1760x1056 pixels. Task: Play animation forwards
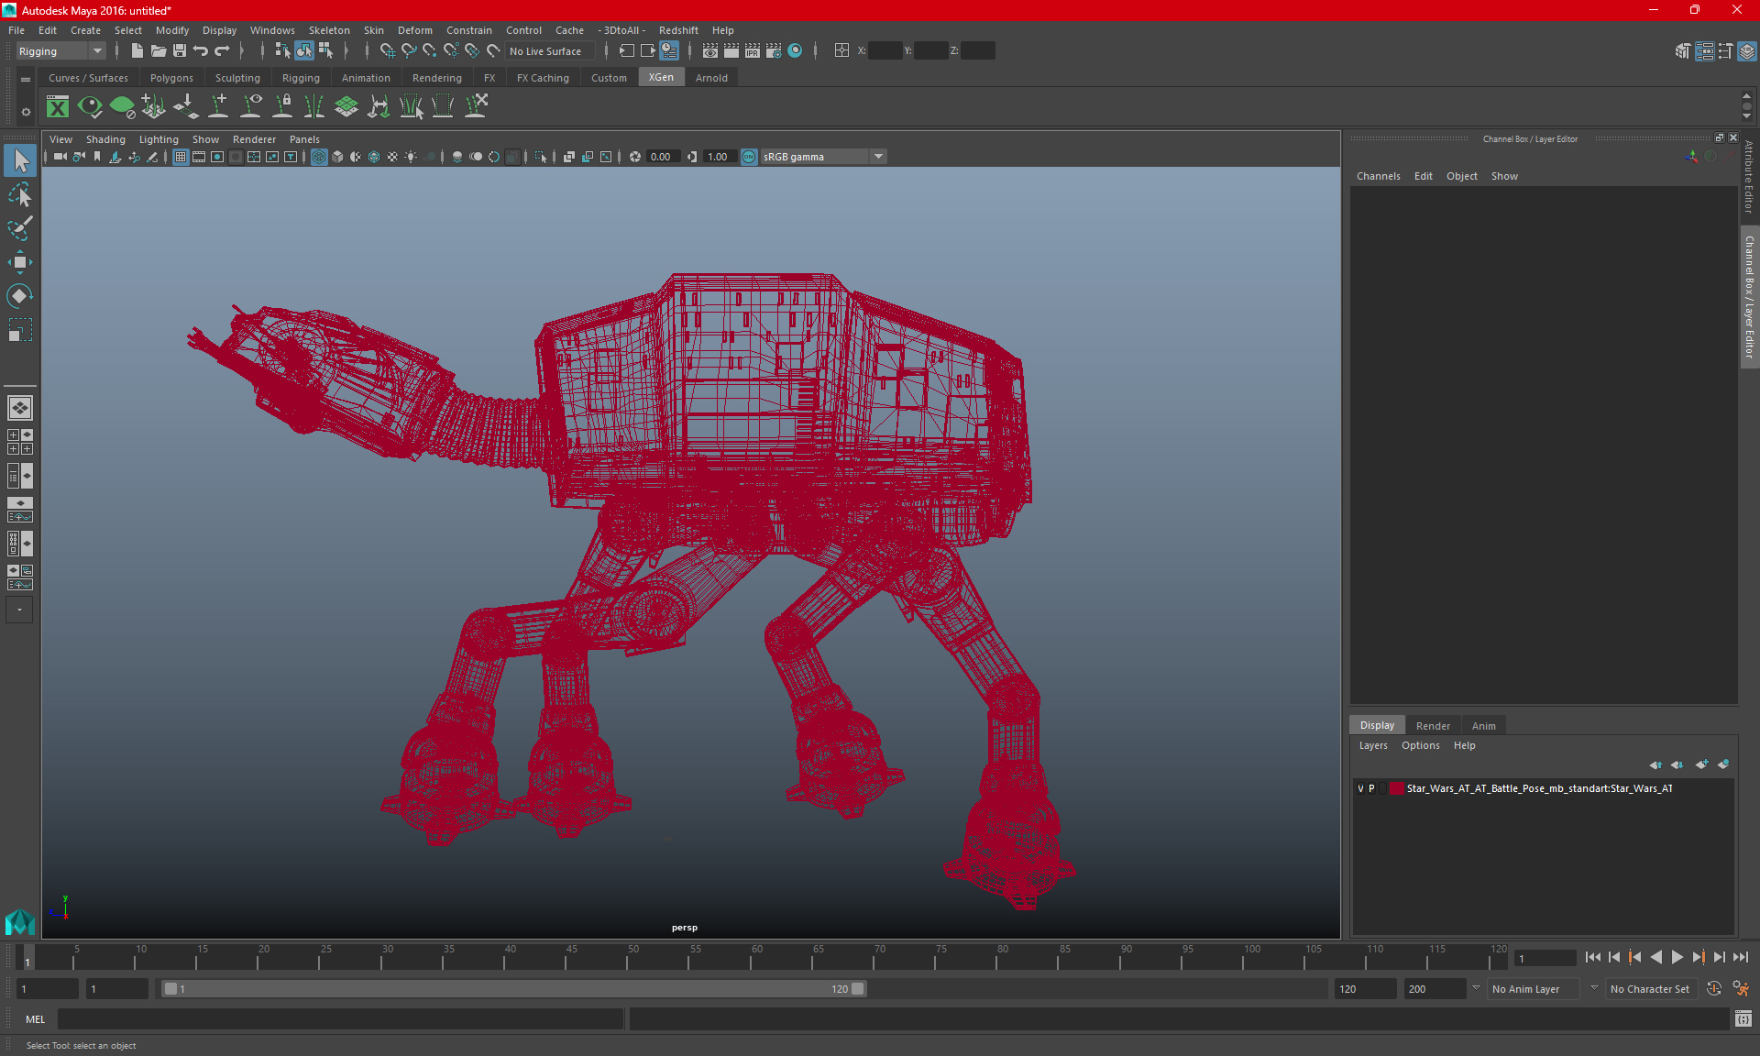[x=1677, y=957]
